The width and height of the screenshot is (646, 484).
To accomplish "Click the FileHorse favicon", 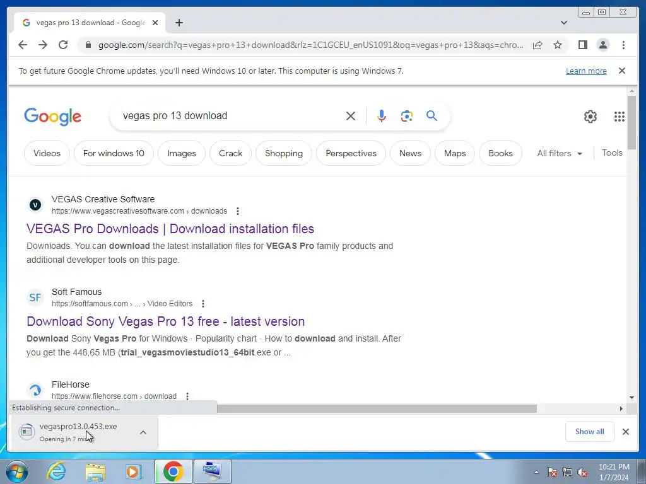I will coord(35,389).
